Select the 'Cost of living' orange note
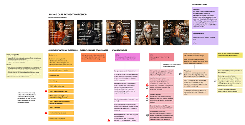 61,60
